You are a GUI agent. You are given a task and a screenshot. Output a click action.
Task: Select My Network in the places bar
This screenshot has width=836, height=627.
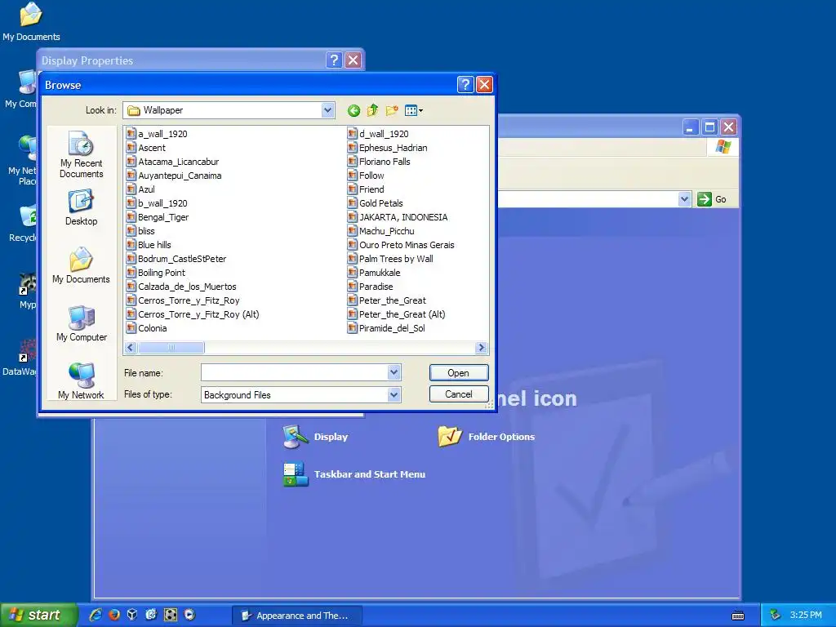pos(81,380)
